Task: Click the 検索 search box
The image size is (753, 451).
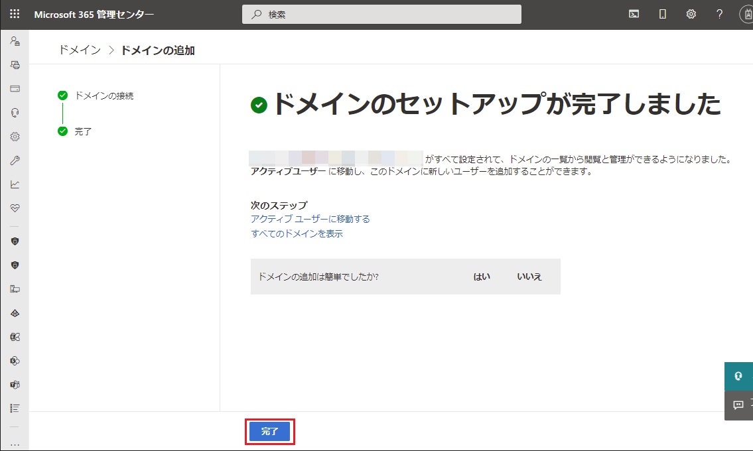Action: (381, 15)
